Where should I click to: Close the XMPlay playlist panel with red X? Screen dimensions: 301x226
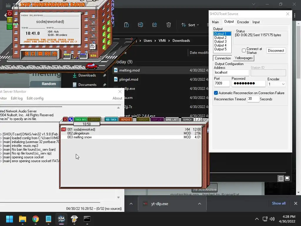[65, 119]
